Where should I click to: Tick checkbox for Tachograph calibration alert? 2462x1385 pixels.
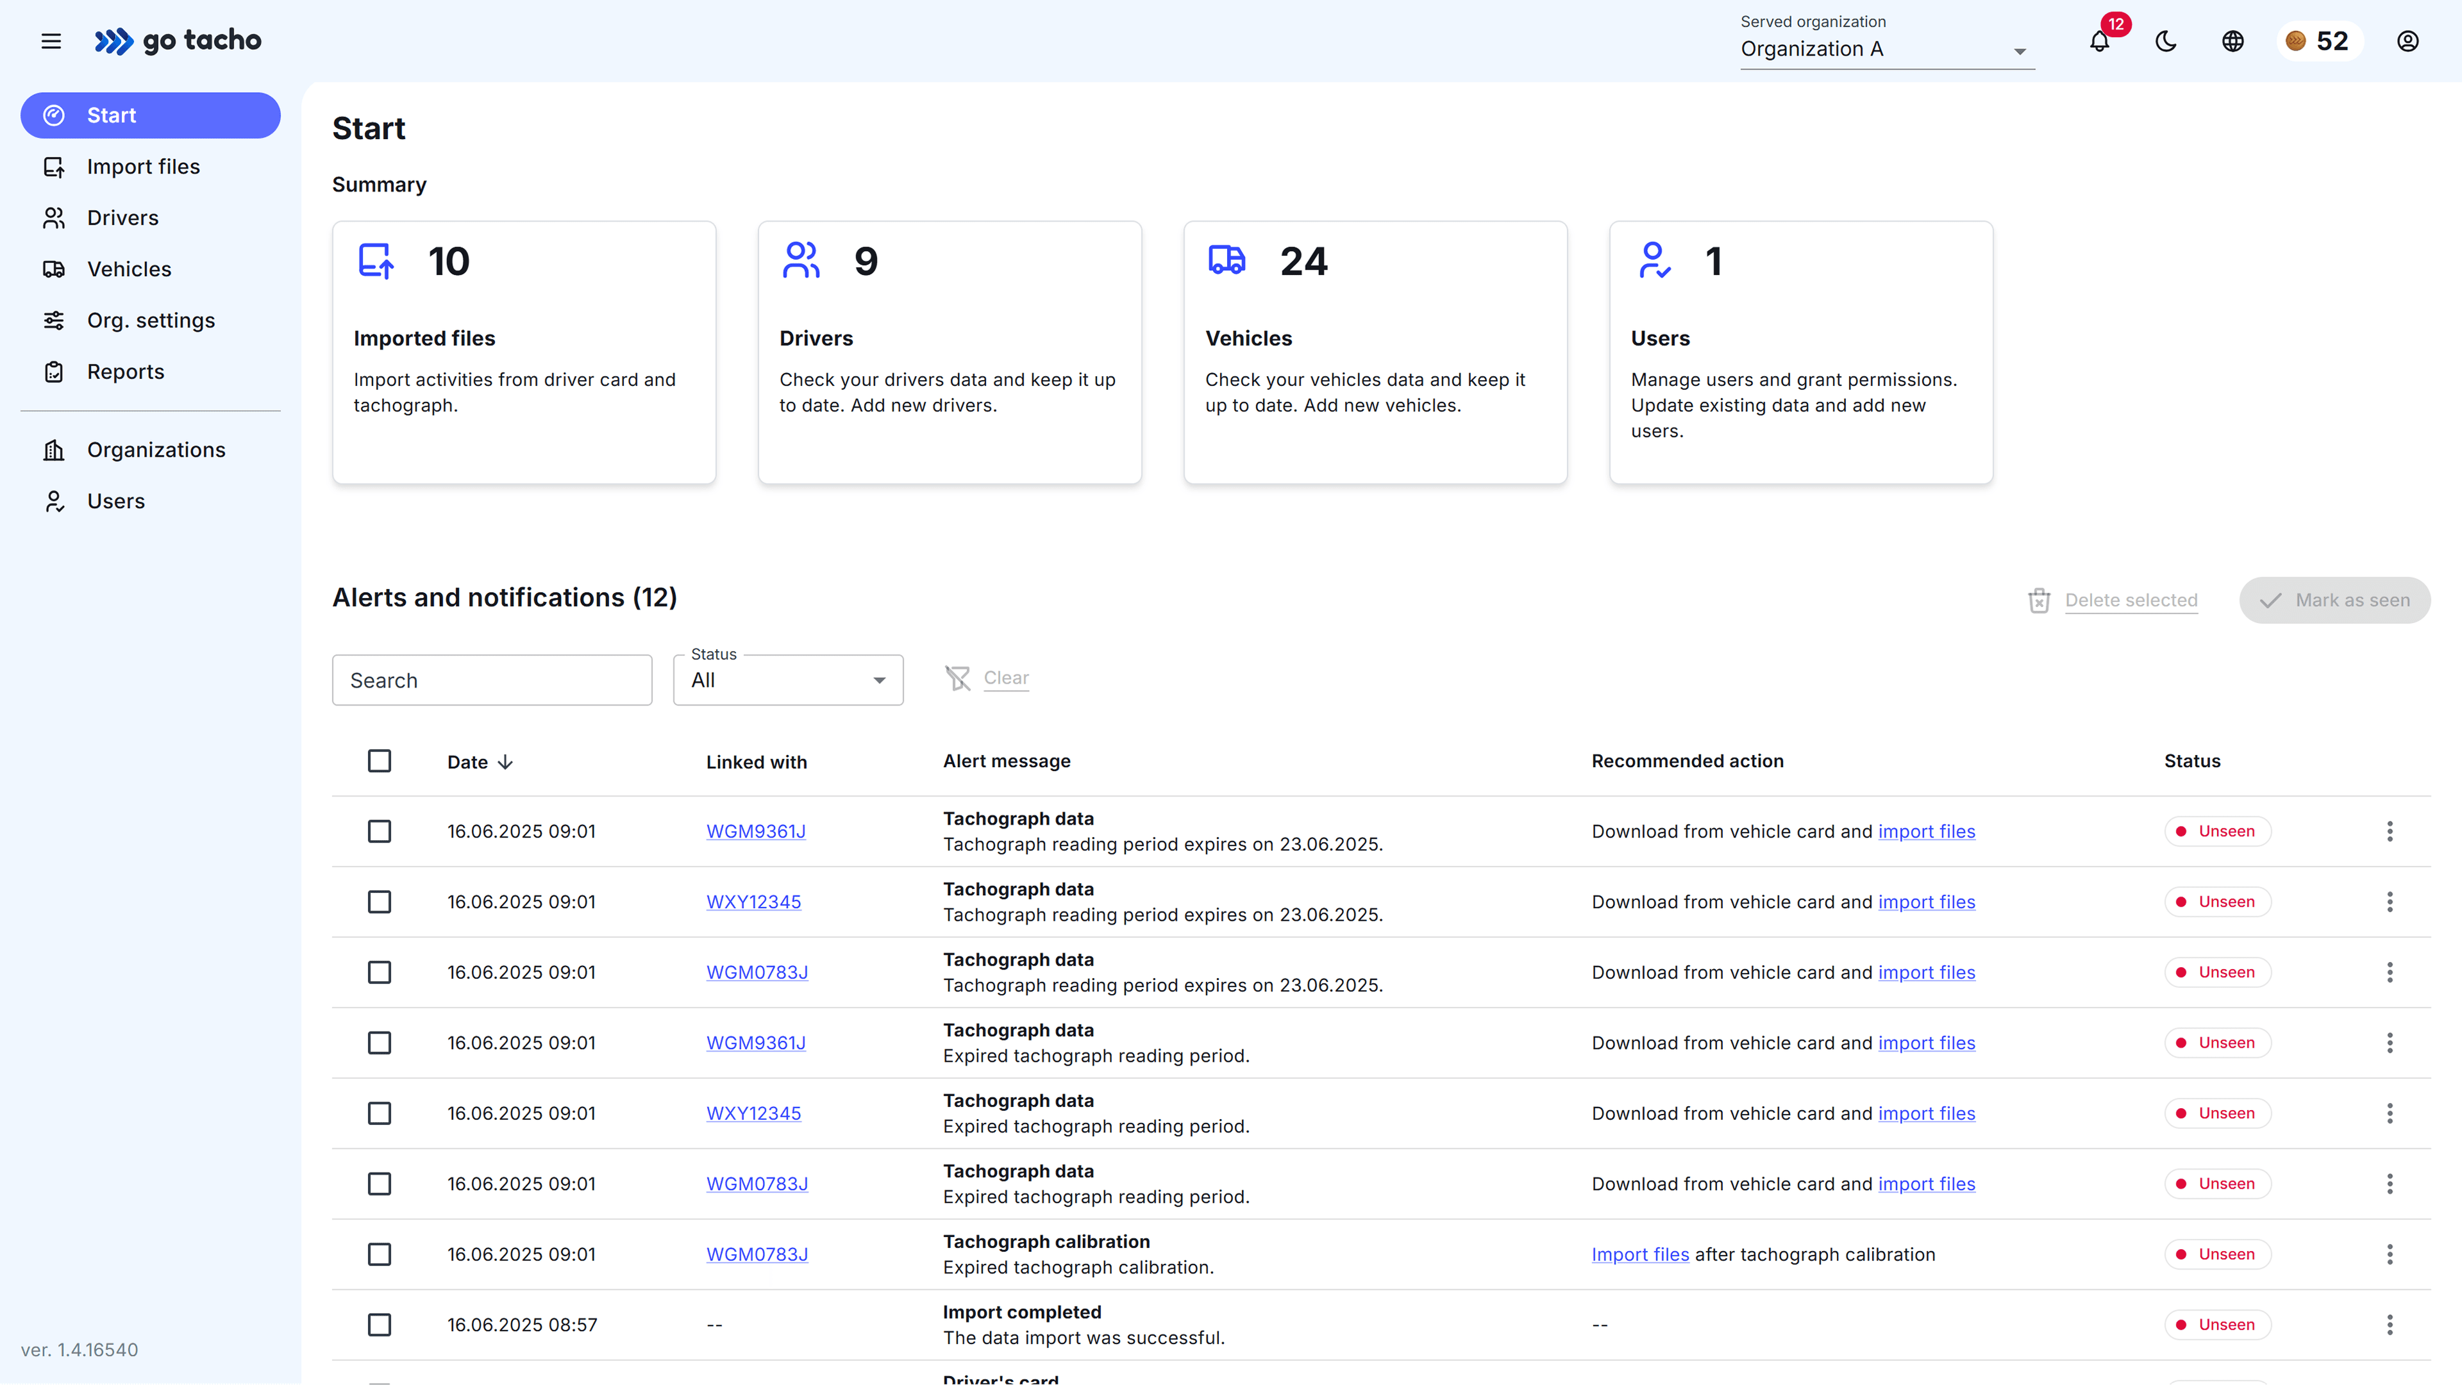380,1254
